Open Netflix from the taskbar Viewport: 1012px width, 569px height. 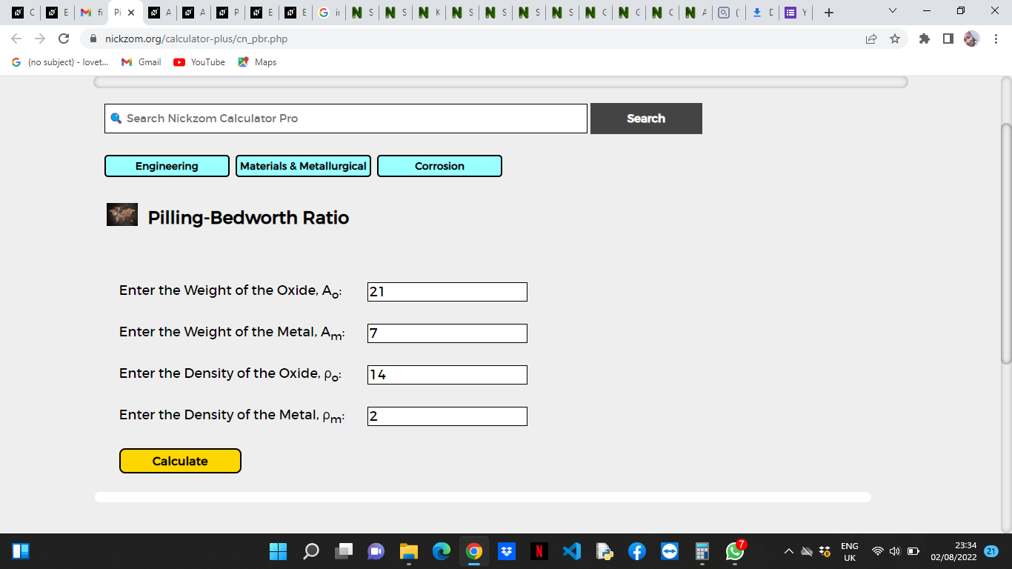539,551
